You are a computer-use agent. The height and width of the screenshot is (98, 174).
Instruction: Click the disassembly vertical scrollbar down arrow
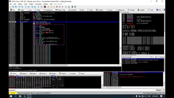pyautogui.click(x=120, y=63)
